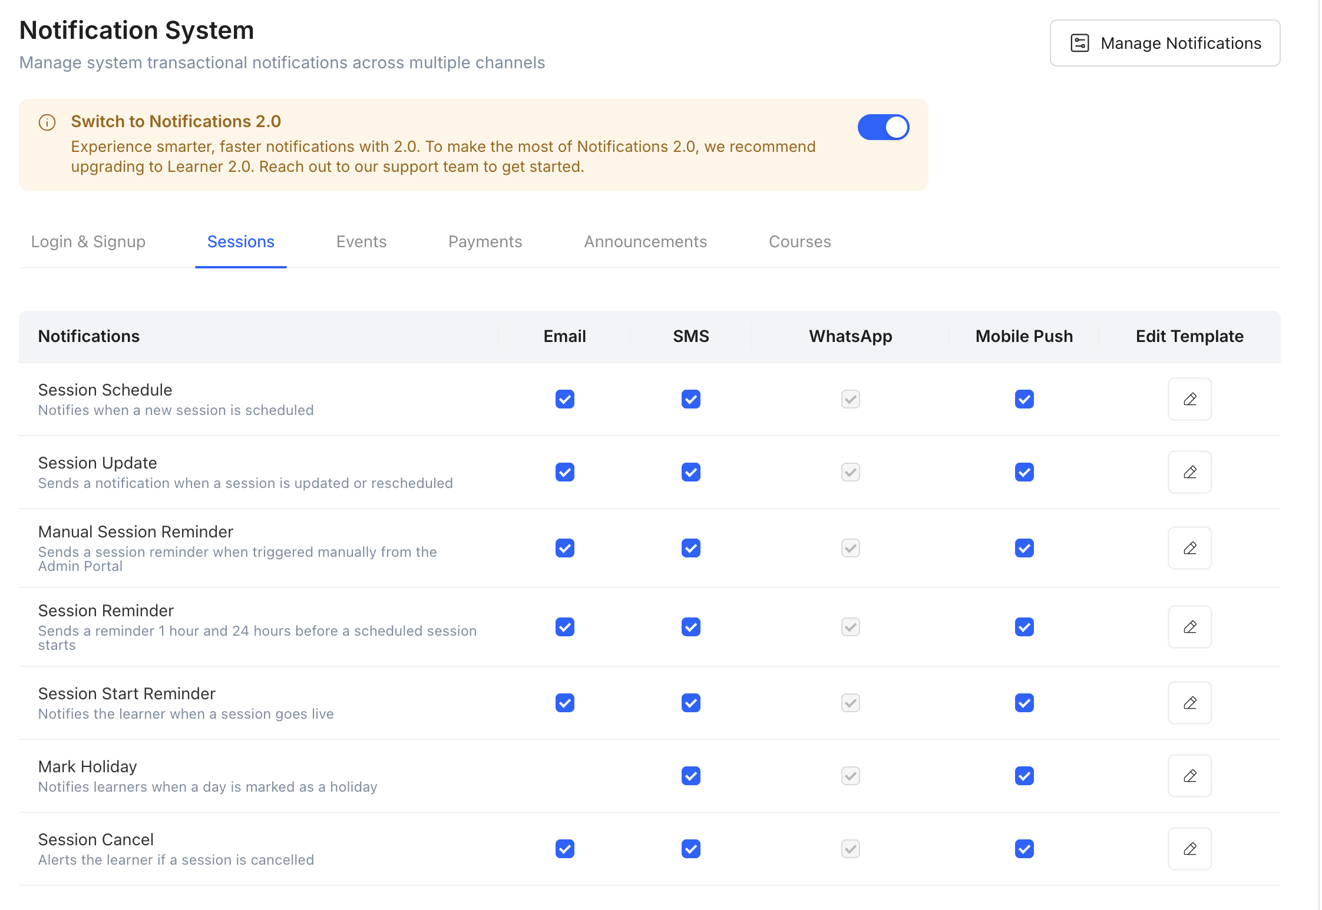Edit the Manual Session Reminder template
The width and height of the screenshot is (1322, 910).
[x=1189, y=548]
